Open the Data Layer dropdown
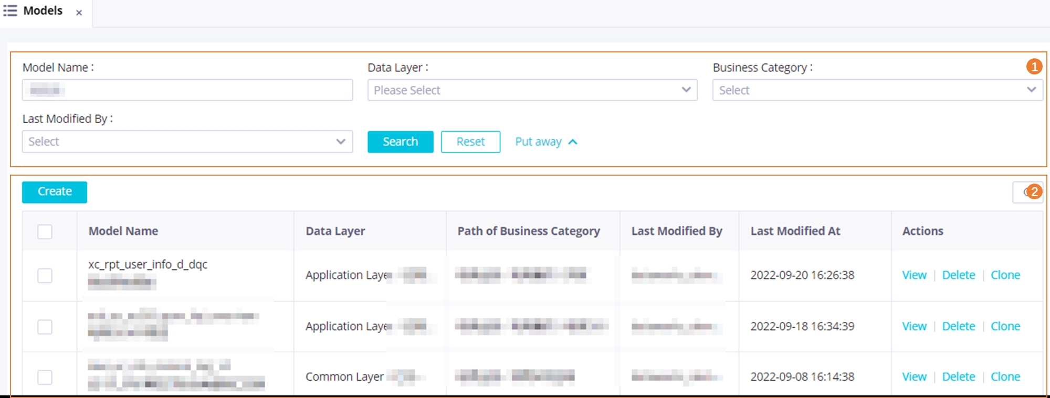 (x=532, y=90)
